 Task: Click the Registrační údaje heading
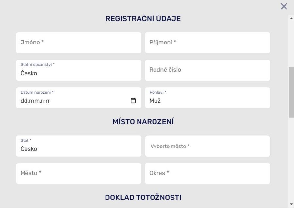coord(143,19)
